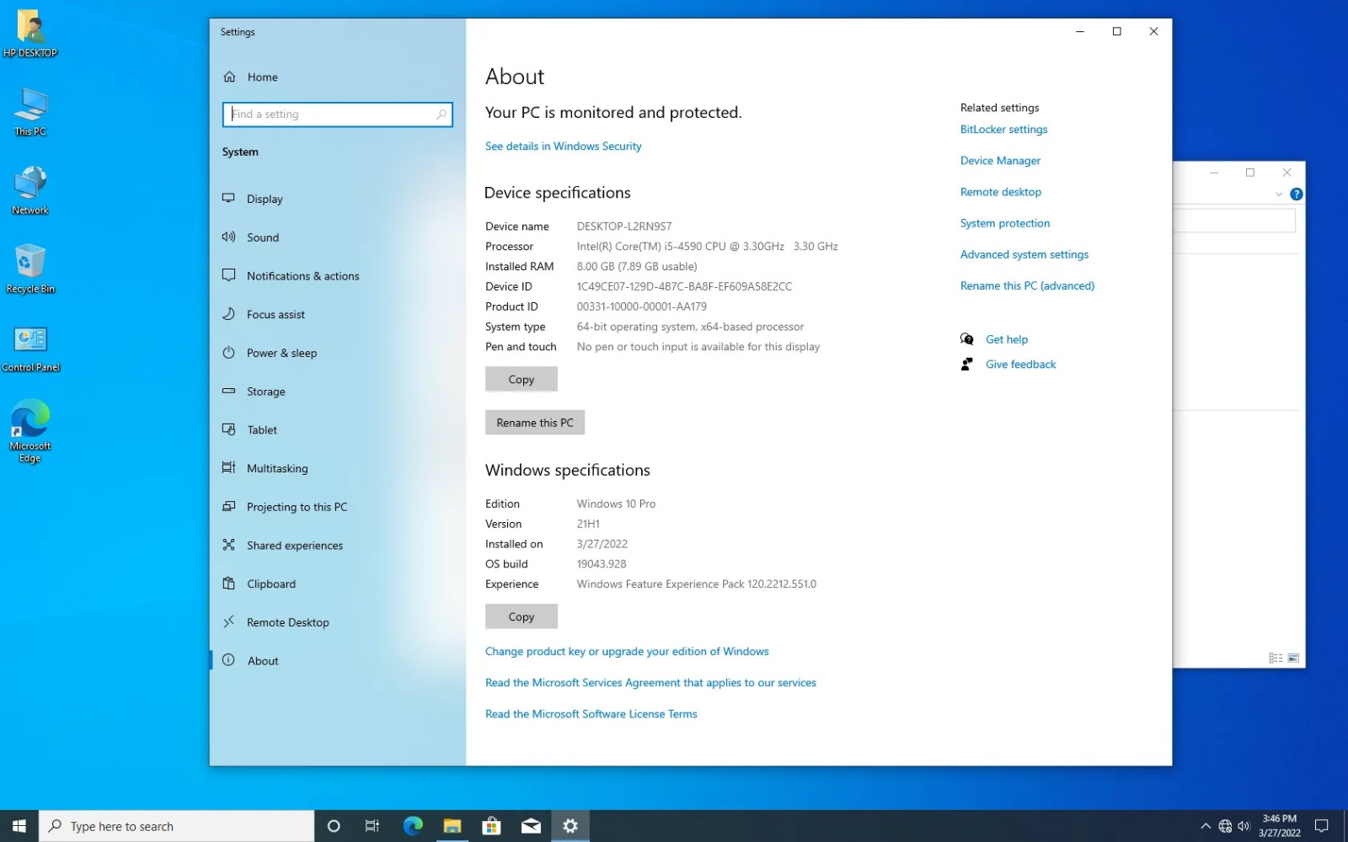This screenshot has height=842, width=1348.
Task: Click the Power & sleep icon
Action: click(228, 353)
